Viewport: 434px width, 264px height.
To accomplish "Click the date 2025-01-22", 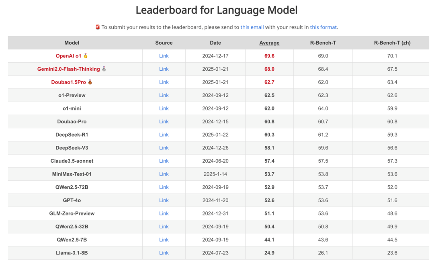I will coord(215,135).
